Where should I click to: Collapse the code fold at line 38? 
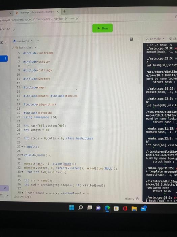coord(23,193)
